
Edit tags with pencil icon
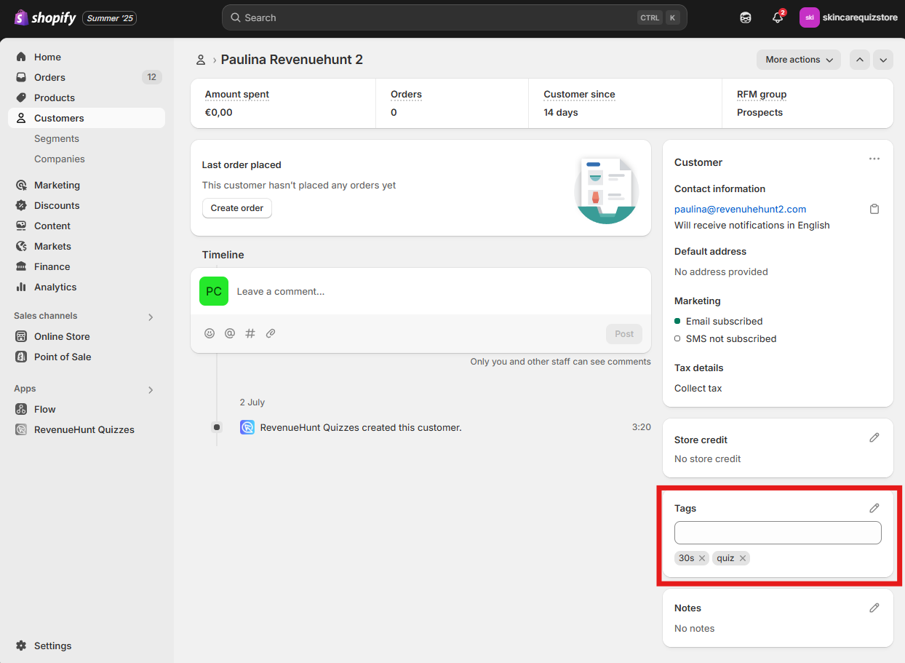pyautogui.click(x=874, y=508)
